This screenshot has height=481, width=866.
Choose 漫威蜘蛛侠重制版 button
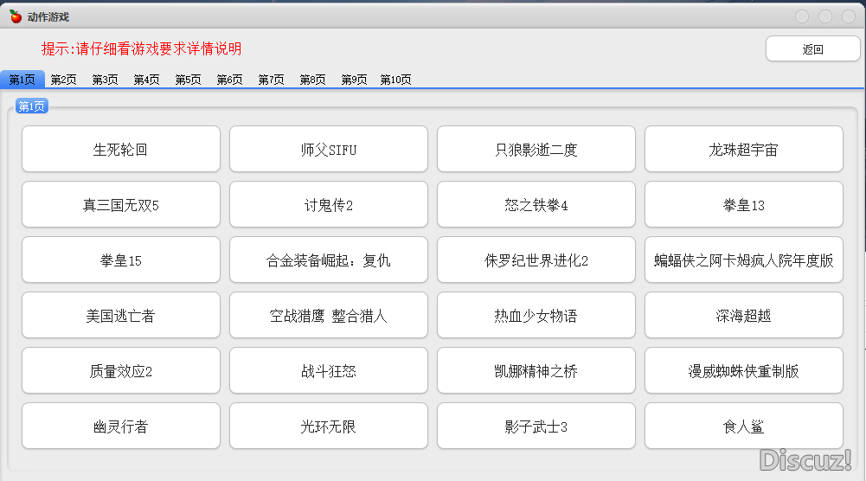[x=744, y=370]
